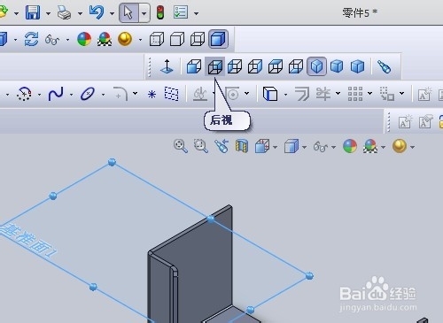This screenshot has width=443, height=323.
Task: Click the dashed grid construction geometry icon
Action: [171, 94]
